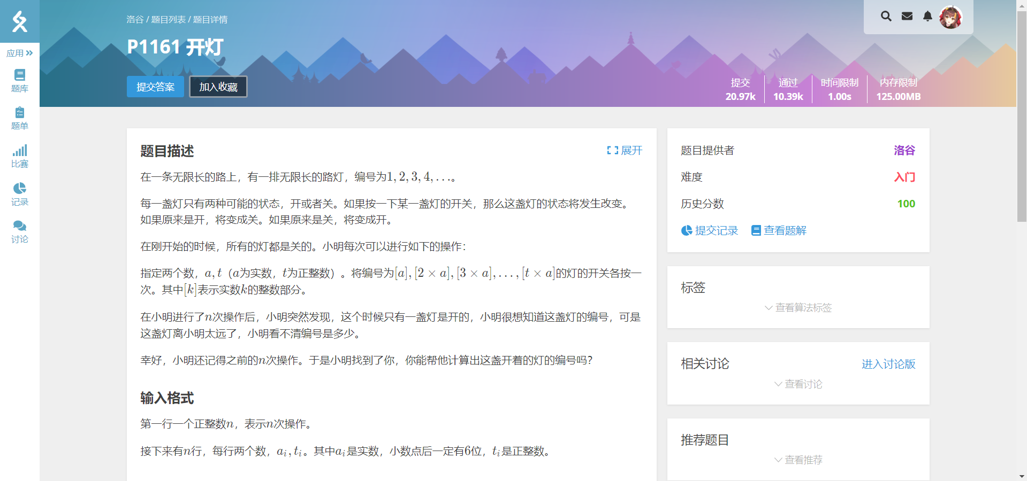Viewport: 1027px width, 481px height.
Task: Open the 记录 section in the sidebar
Action: pyautogui.click(x=20, y=192)
